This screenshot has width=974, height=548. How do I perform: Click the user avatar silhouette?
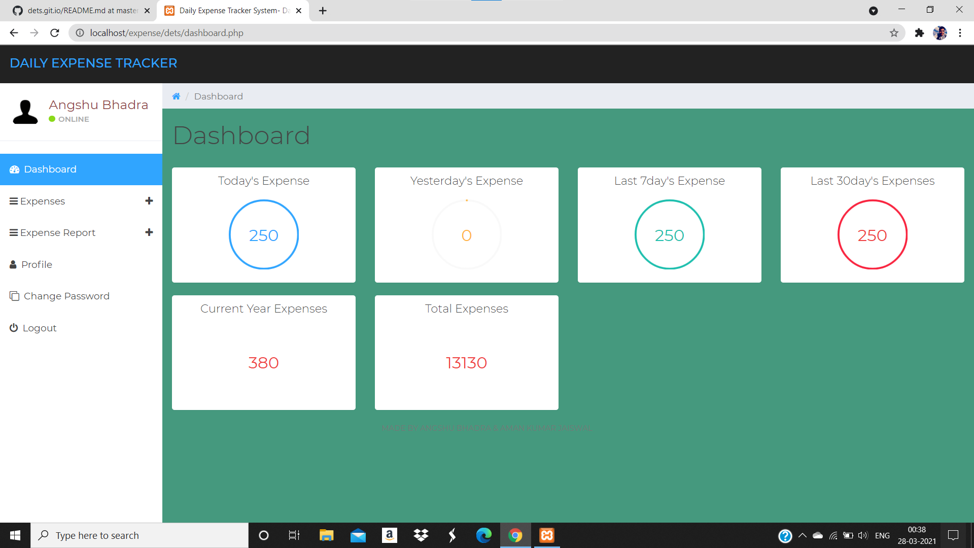click(25, 111)
